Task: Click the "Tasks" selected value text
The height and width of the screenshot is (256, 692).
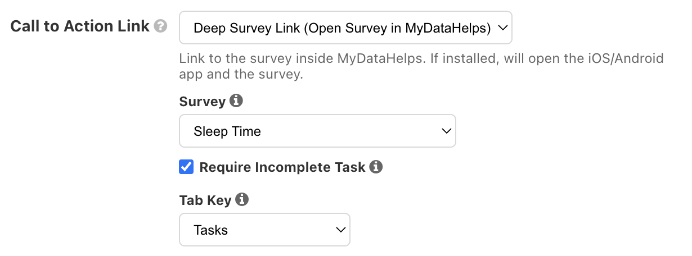Action: coord(210,230)
